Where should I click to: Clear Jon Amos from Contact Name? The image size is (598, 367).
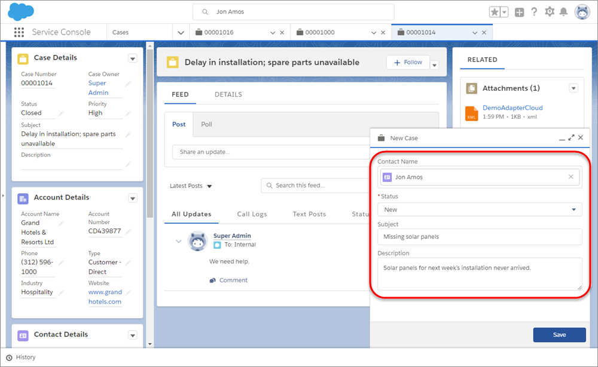571,177
